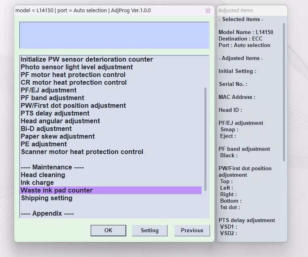Open the Setting button

(150, 230)
